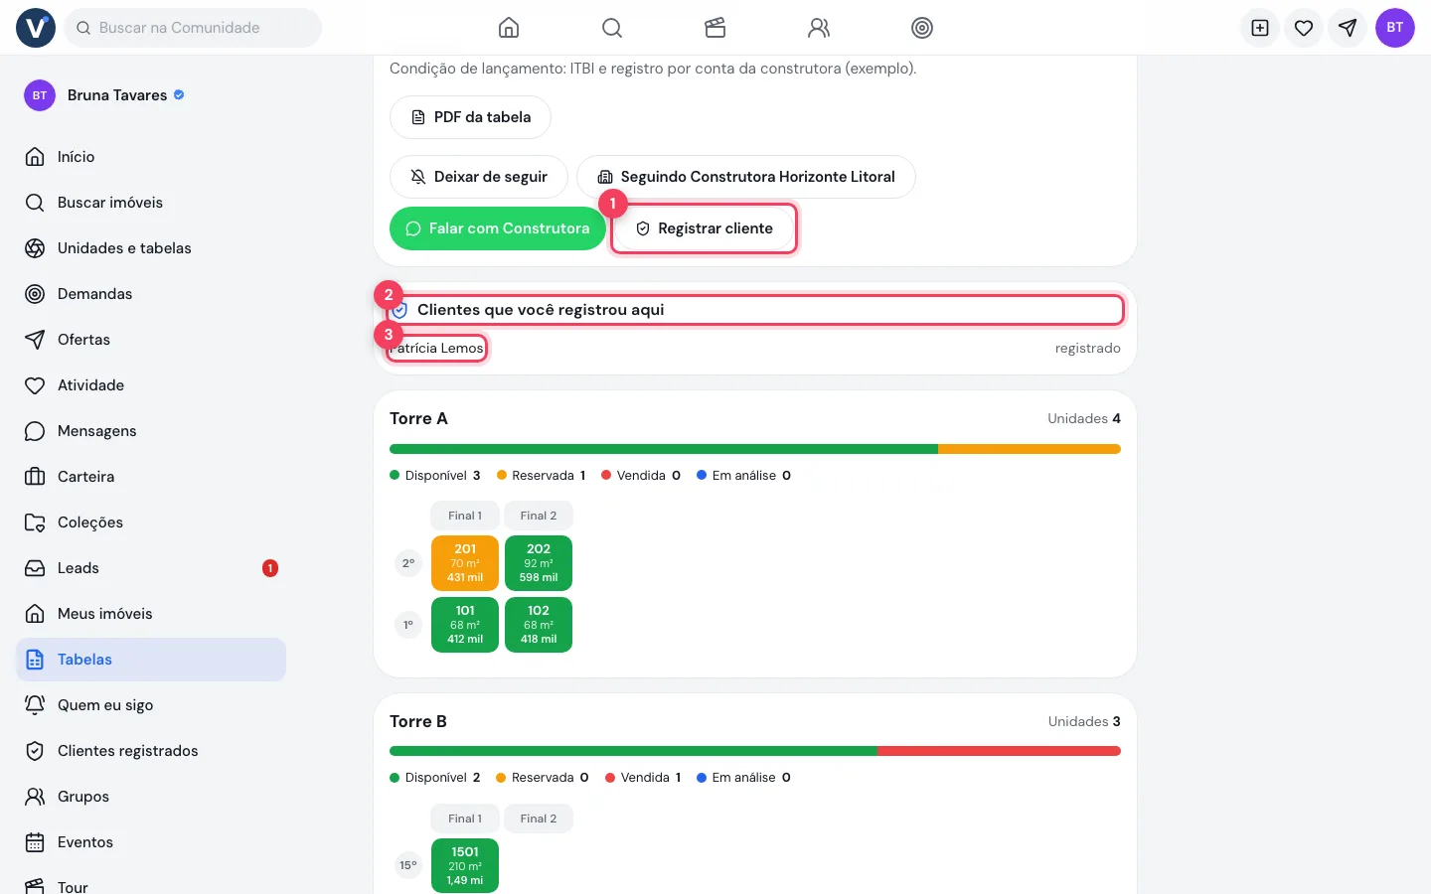Open Leads in the sidebar
The width and height of the screenshot is (1431, 894).
151,568
